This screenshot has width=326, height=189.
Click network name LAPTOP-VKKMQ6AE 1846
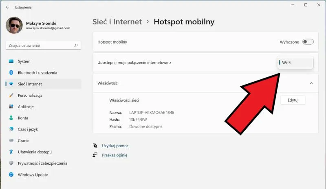coord(152,113)
